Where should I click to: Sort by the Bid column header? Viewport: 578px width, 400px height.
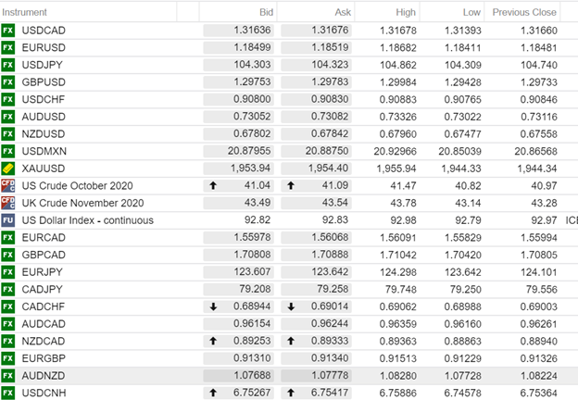(x=266, y=12)
